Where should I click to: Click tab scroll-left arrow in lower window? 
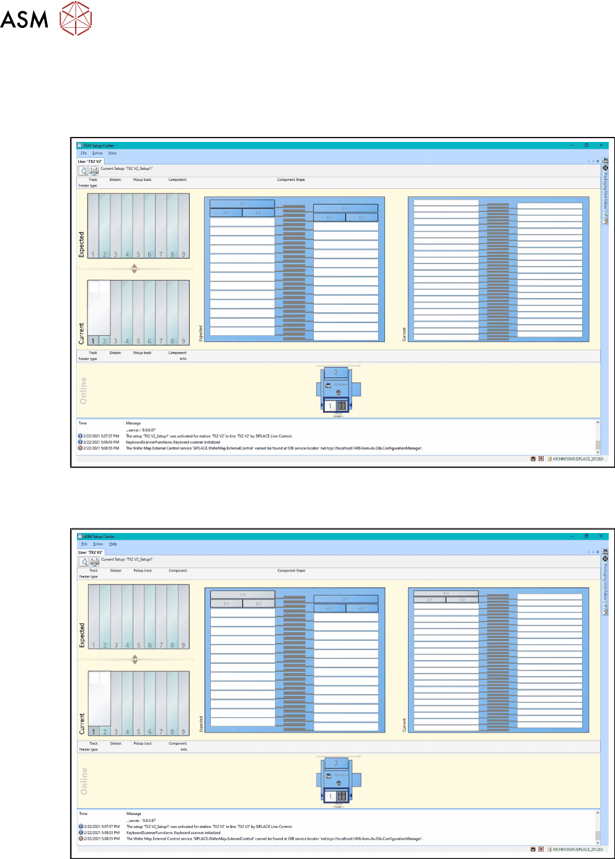coord(589,552)
